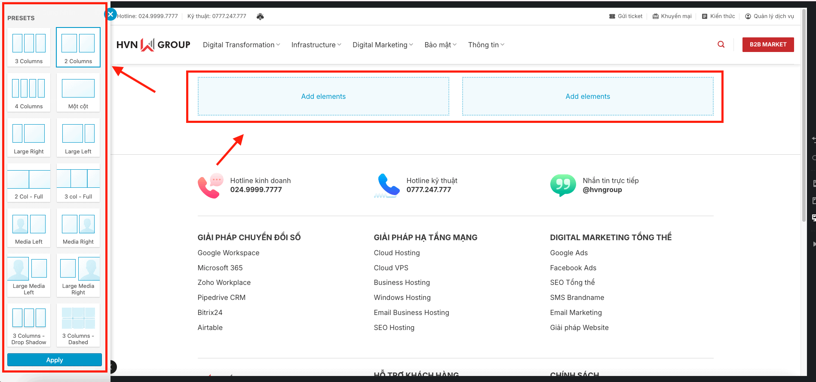This screenshot has width=816, height=382.
Task: Expand the Infrastructure menu
Action: coord(316,45)
